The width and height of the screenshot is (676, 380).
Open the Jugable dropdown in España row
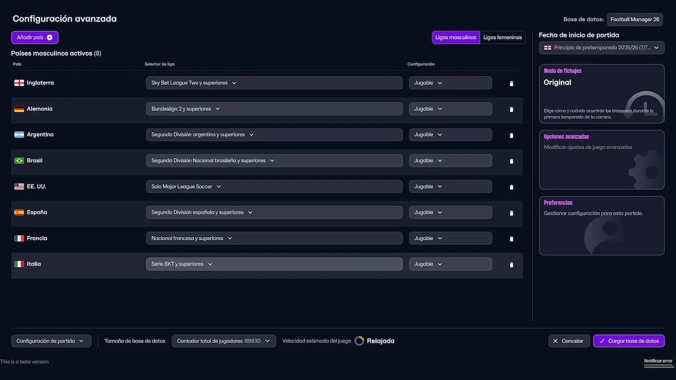coord(451,212)
